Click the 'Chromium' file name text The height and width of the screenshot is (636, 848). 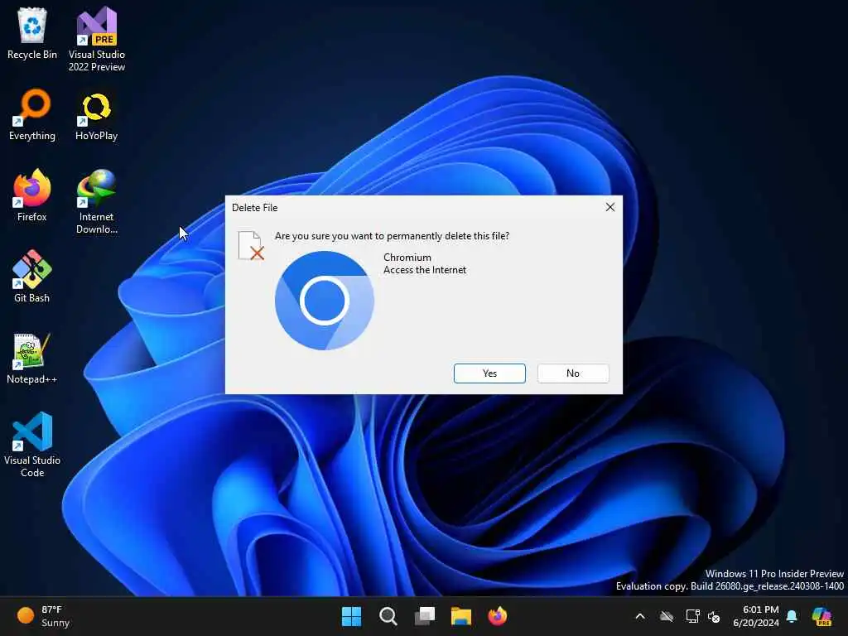coord(407,258)
